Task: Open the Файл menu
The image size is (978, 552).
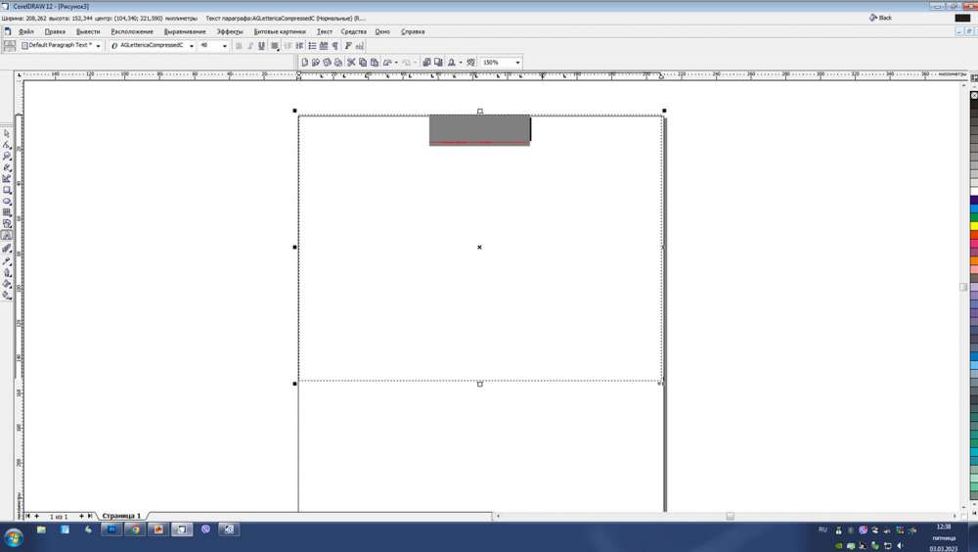Action: coord(26,31)
